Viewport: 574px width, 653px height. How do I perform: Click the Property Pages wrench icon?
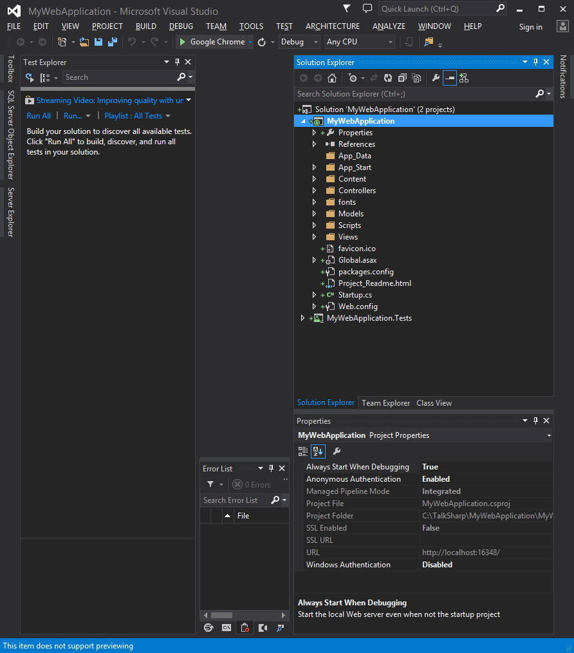337,451
